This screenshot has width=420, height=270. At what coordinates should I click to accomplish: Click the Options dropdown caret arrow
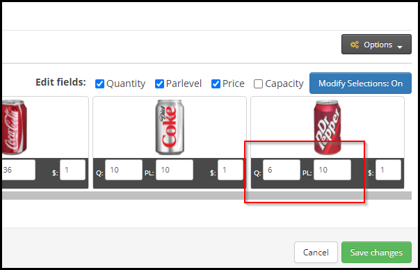coord(400,47)
